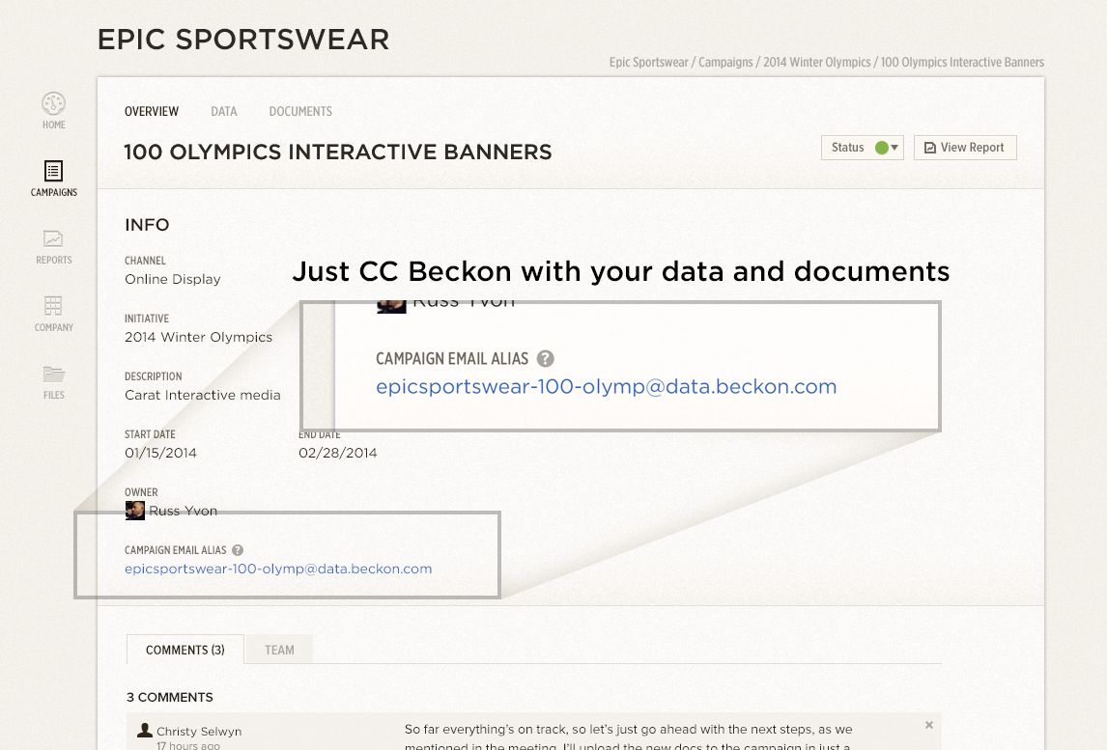1107x750 pixels.
Task: Select the Campaigns icon in the sidebar
Action: click(x=53, y=171)
